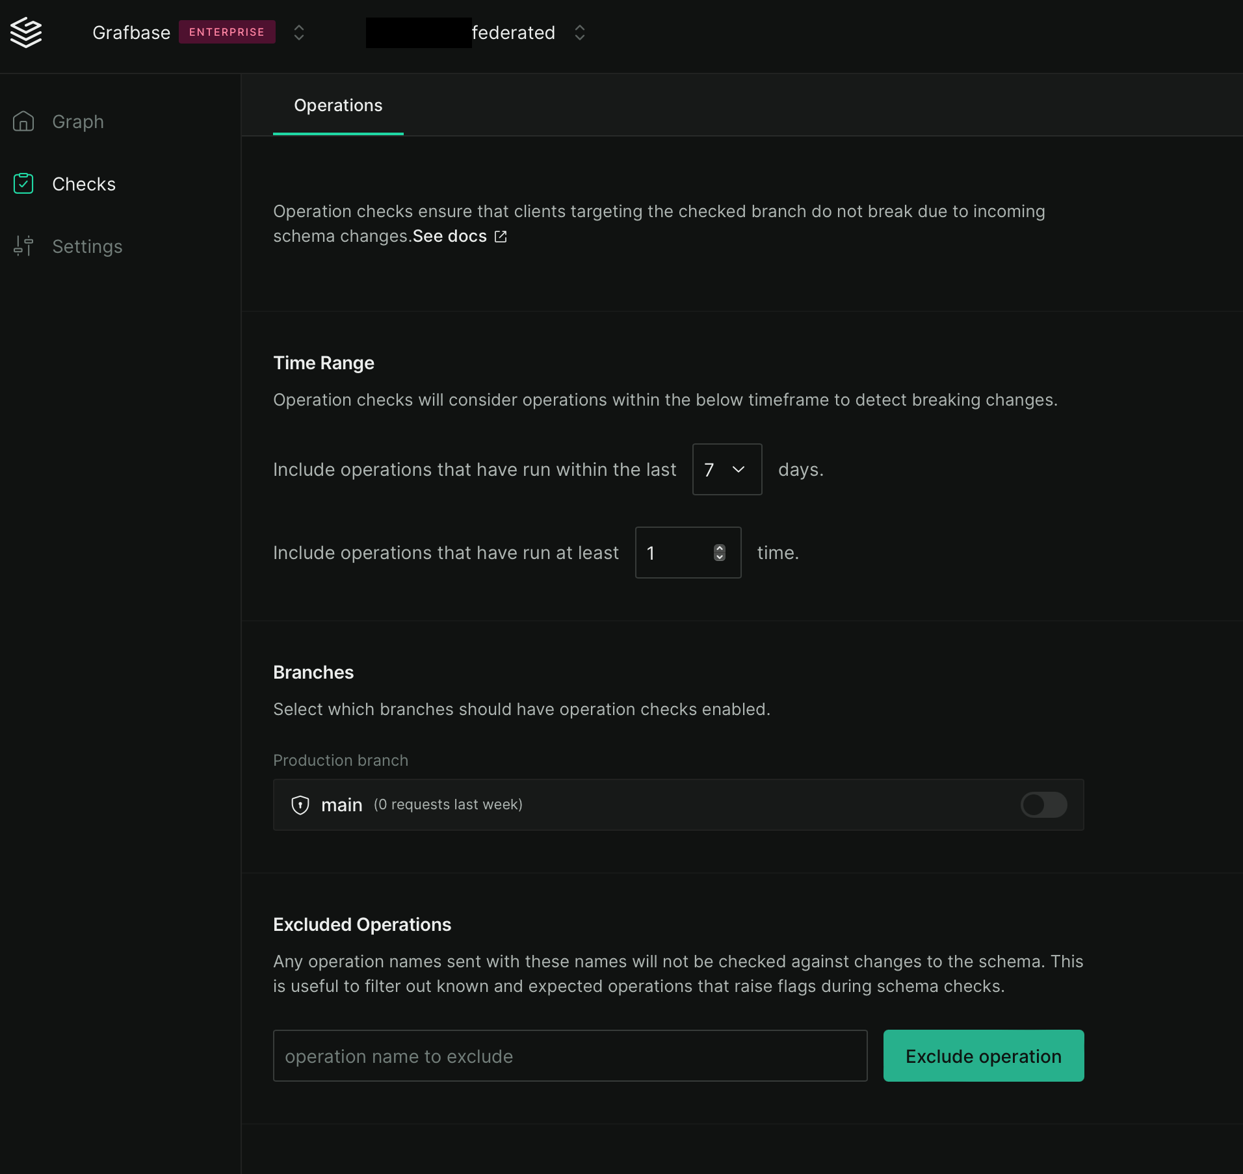Click the stepper arrows on the run count field
1243x1174 pixels.
(718, 553)
